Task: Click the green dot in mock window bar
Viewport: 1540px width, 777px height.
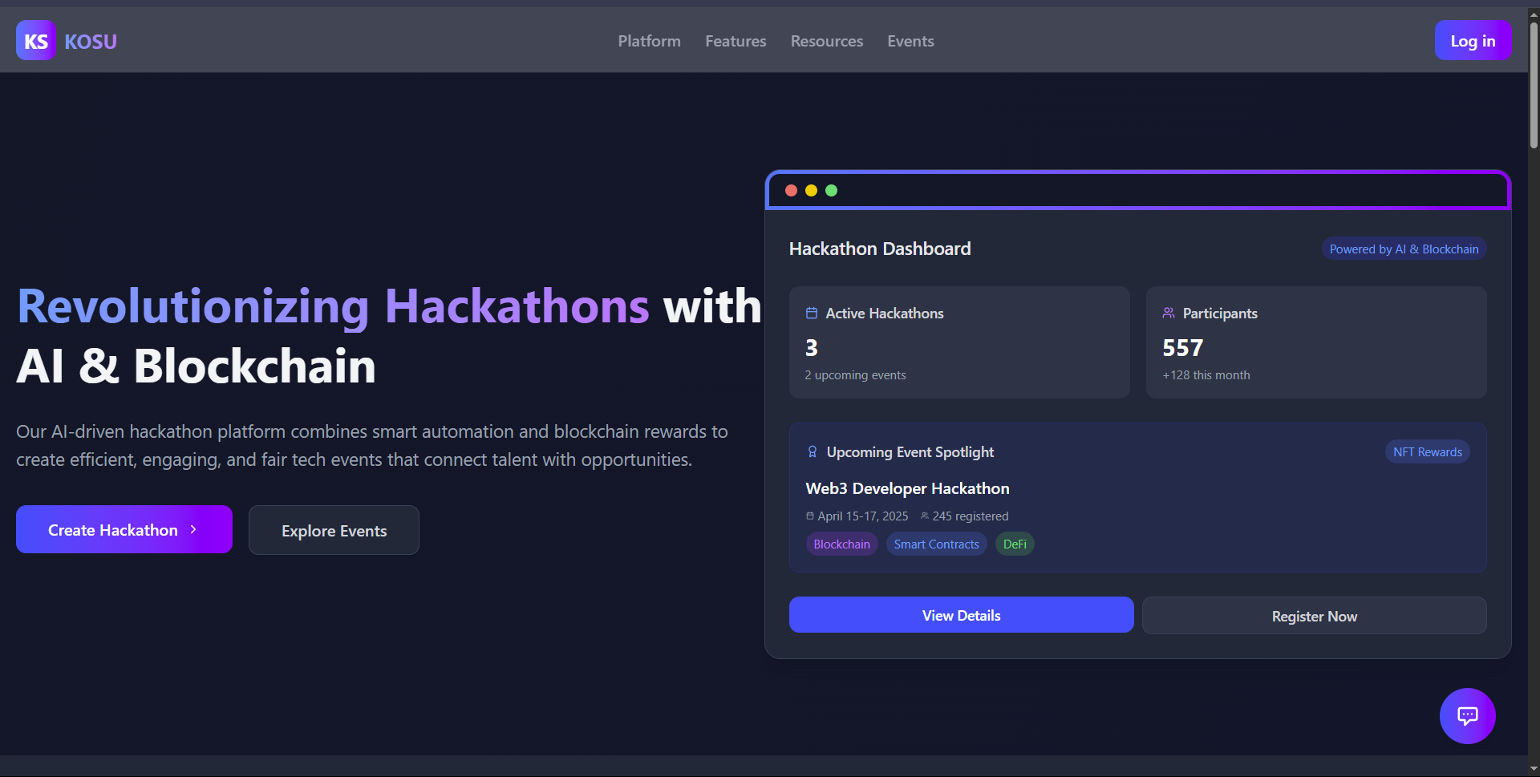Action: [x=832, y=191]
